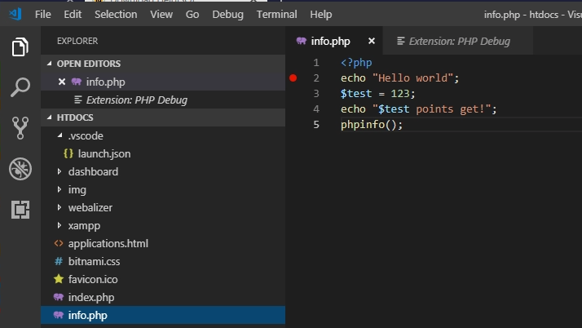Open the Source Control view
Viewport: 582px width, 328px height.
click(x=20, y=128)
